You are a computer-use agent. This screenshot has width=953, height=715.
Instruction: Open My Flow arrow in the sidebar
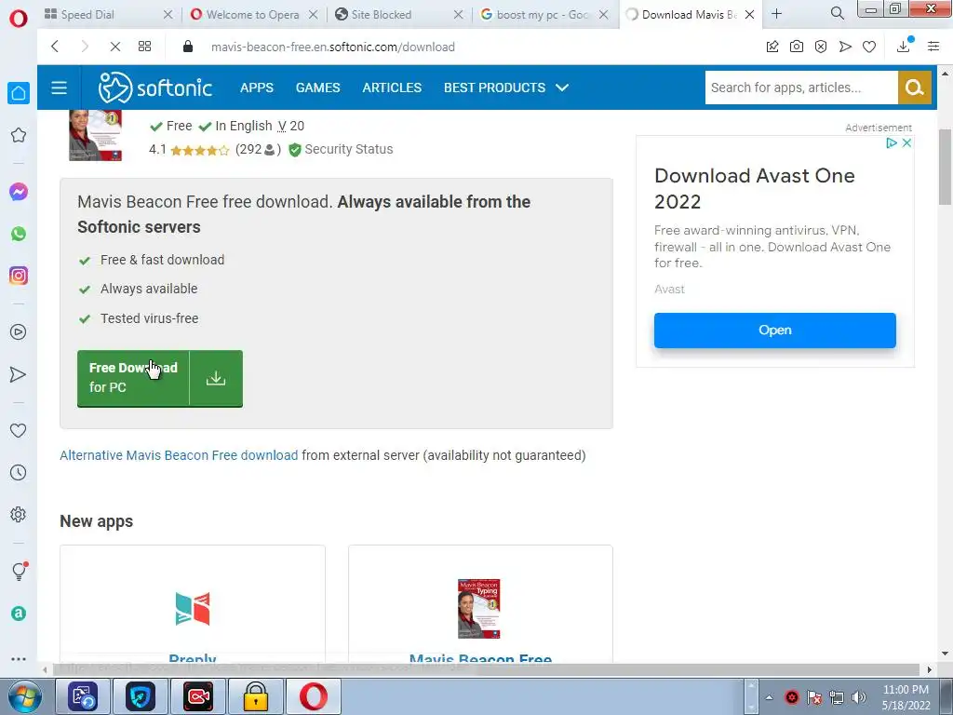[x=19, y=374]
